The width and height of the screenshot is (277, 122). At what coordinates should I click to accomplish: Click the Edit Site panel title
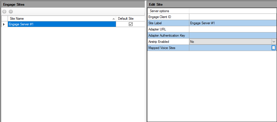pyautogui.click(x=156, y=5)
